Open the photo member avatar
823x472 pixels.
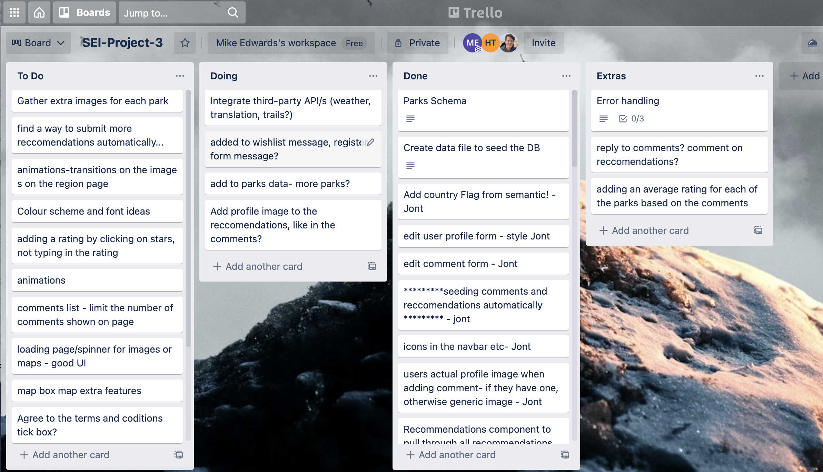509,43
